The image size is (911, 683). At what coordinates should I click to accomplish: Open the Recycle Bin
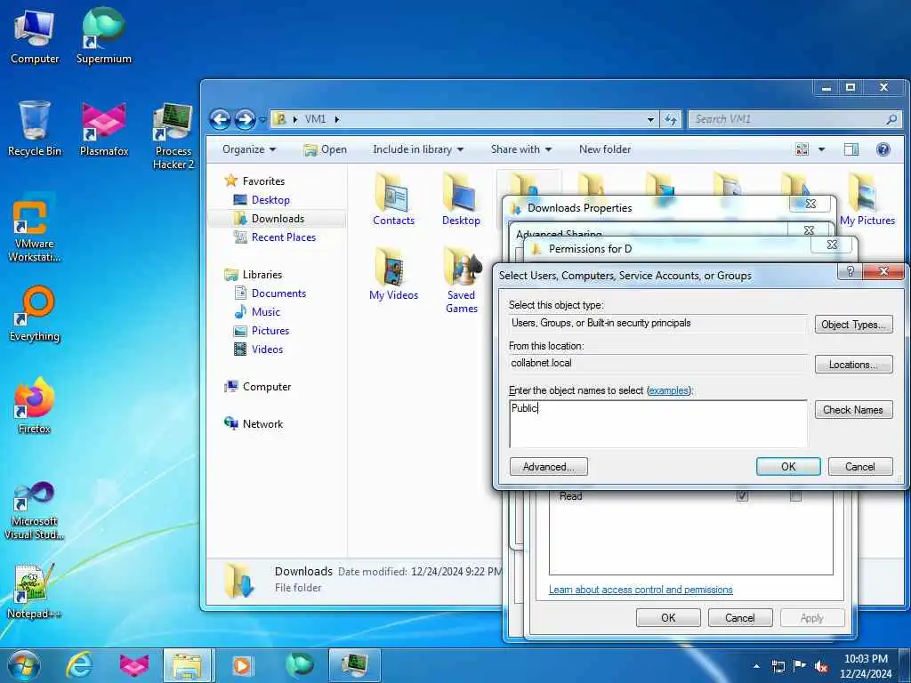tap(35, 128)
